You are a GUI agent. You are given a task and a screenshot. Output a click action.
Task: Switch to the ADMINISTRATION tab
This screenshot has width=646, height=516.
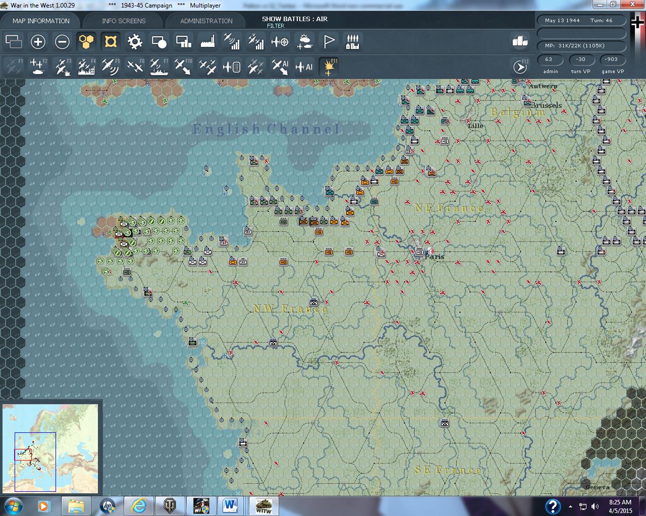pos(206,21)
